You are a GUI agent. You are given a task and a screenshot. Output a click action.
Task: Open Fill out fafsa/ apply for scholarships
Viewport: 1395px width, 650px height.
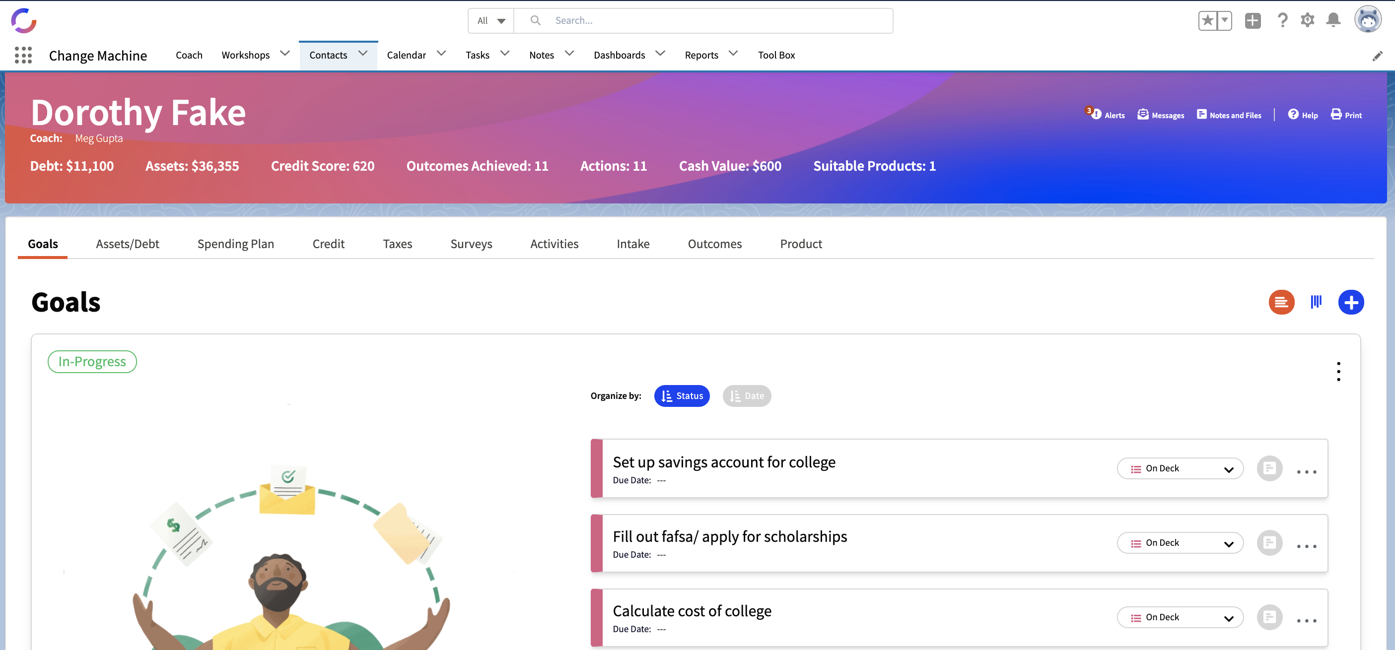point(730,536)
